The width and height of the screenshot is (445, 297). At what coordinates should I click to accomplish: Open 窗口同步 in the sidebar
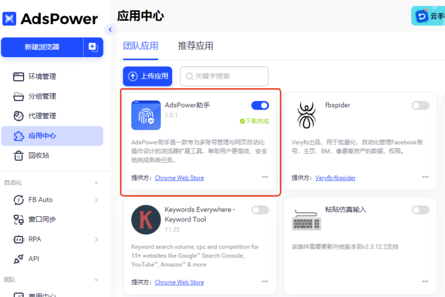point(52,219)
